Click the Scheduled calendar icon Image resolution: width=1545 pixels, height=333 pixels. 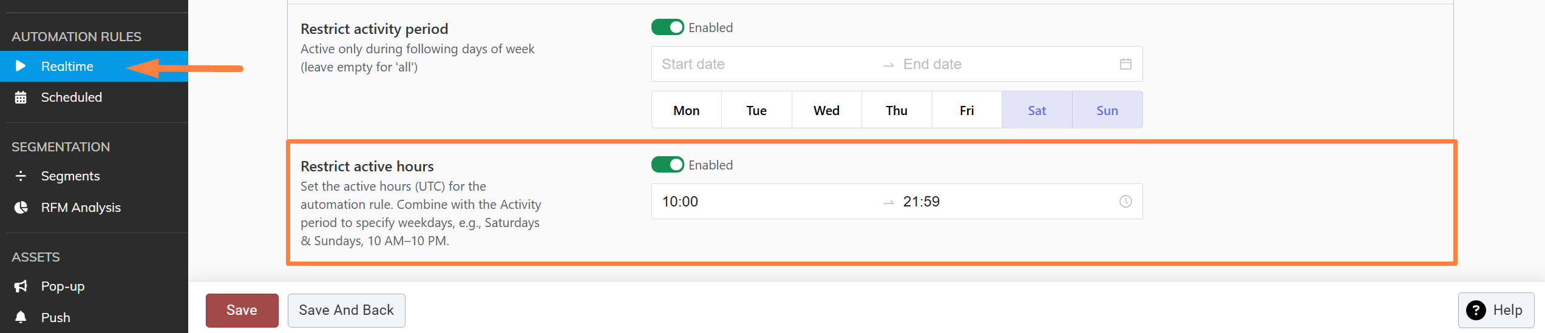tap(21, 97)
